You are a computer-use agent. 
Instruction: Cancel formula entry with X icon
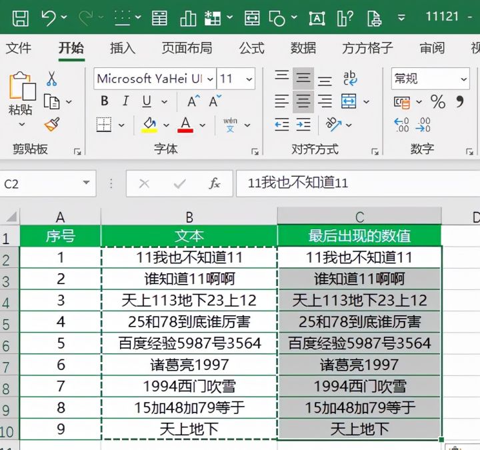click(x=144, y=184)
